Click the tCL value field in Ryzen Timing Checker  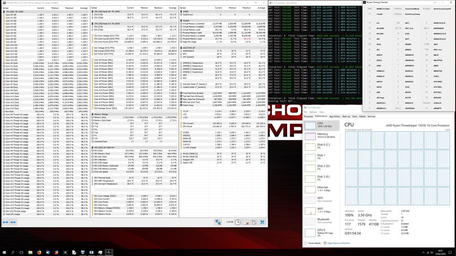point(370,23)
